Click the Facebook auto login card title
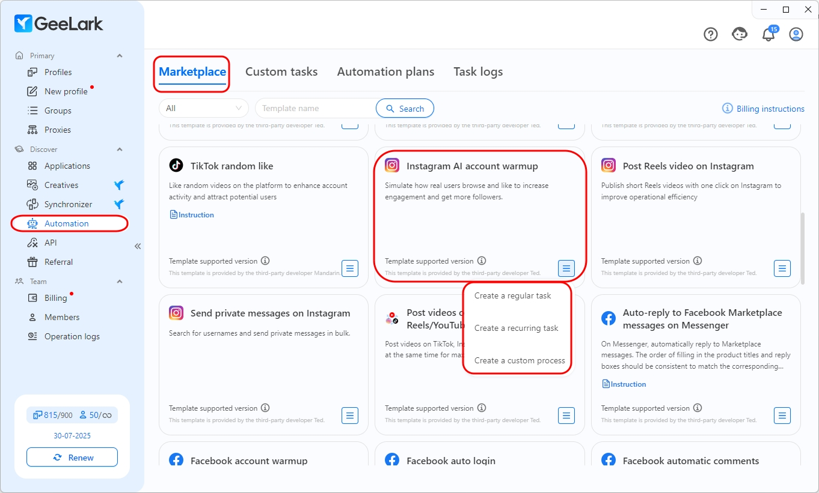The height and width of the screenshot is (493, 819). (x=451, y=461)
